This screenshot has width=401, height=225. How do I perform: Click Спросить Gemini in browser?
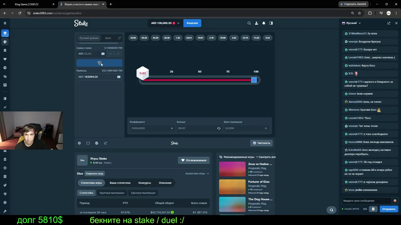[353, 4]
